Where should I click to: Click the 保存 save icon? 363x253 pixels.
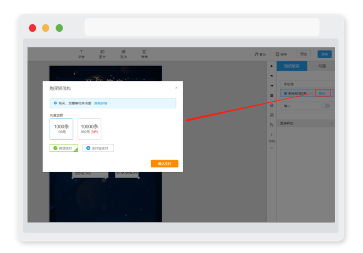click(x=277, y=54)
